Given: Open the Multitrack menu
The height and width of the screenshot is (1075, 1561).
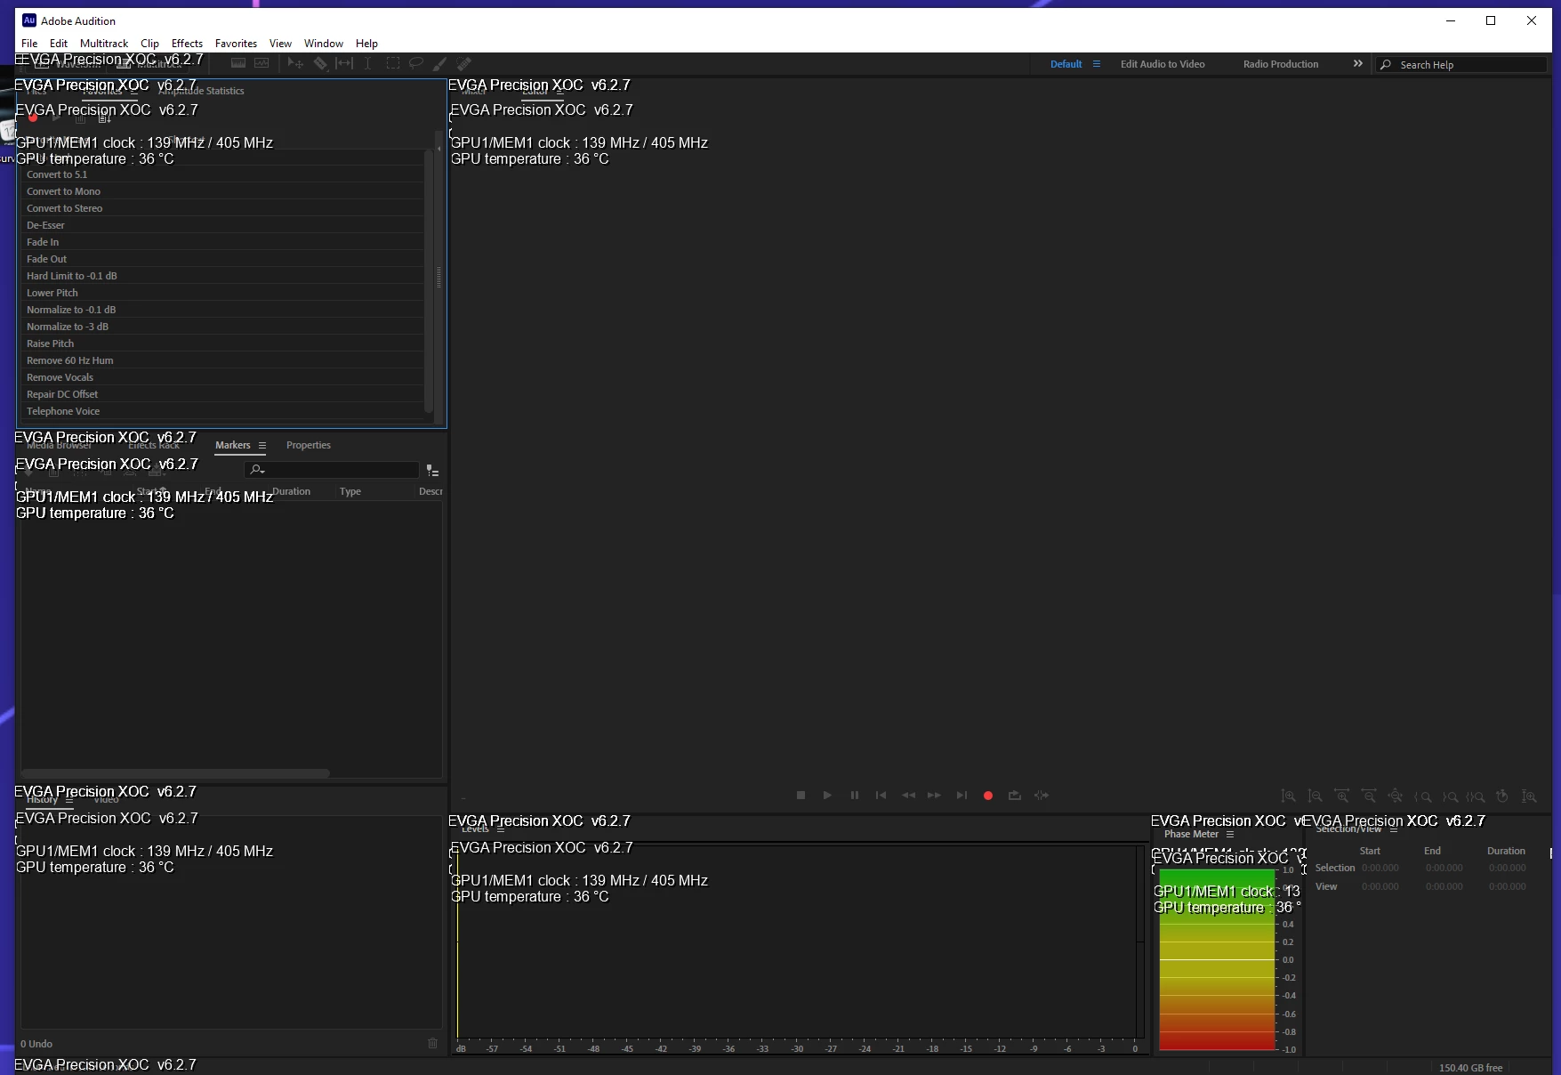Looking at the screenshot, I should point(104,43).
